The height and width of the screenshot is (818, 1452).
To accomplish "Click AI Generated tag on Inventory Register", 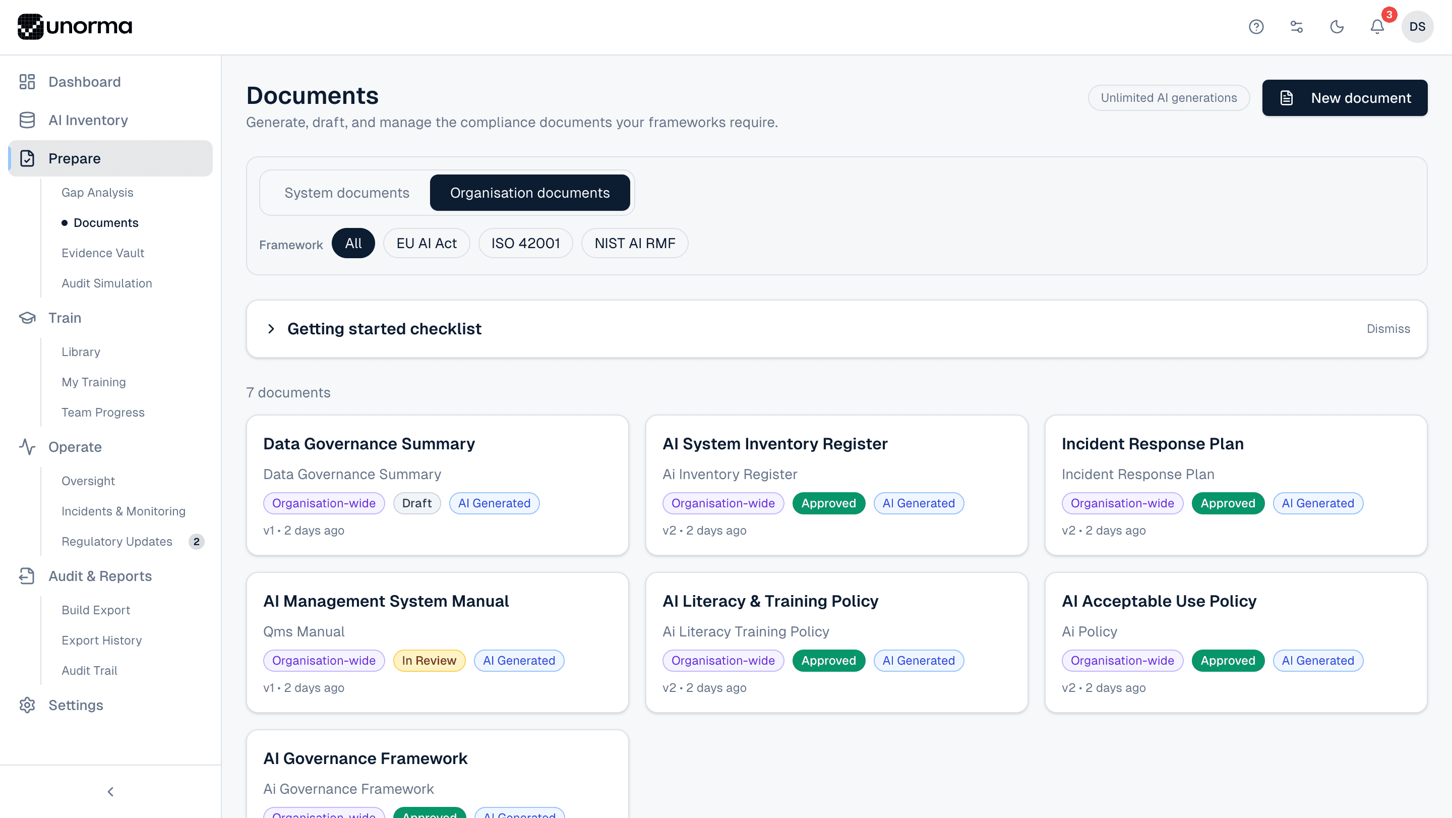I will pyautogui.click(x=918, y=503).
